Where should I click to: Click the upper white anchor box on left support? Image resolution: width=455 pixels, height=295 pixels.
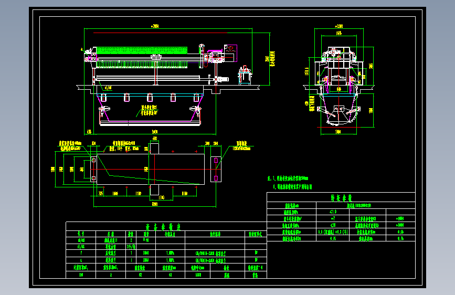point(94,160)
